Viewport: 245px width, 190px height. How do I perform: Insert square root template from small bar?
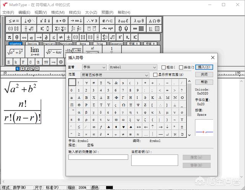coord(112,37)
